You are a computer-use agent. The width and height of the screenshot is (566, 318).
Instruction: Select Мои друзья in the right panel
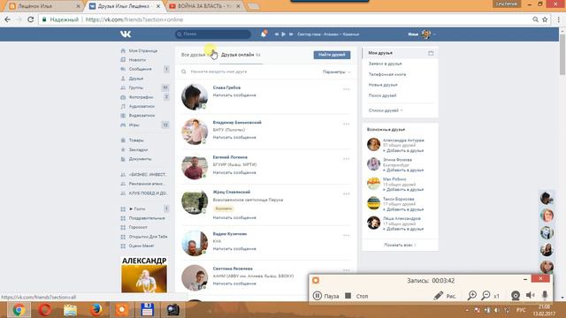tap(380, 53)
